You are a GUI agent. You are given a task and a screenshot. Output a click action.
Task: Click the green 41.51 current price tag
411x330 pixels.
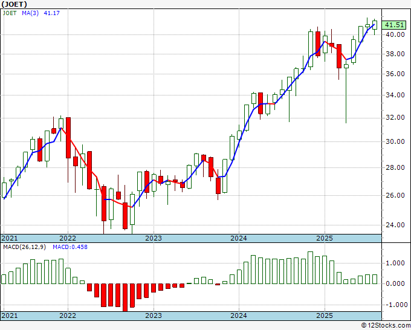394,25
